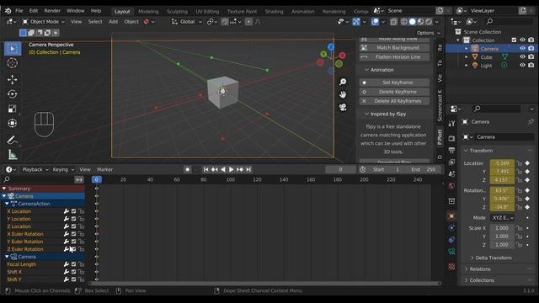
Task: Click the Scale X value field
Action: pos(502,228)
